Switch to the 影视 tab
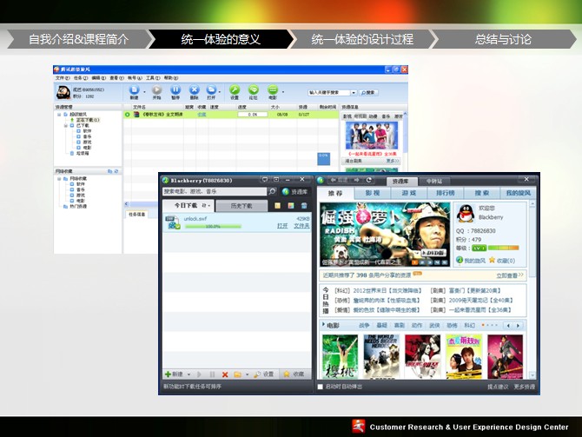This screenshot has width=582, height=437. point(373,193)
